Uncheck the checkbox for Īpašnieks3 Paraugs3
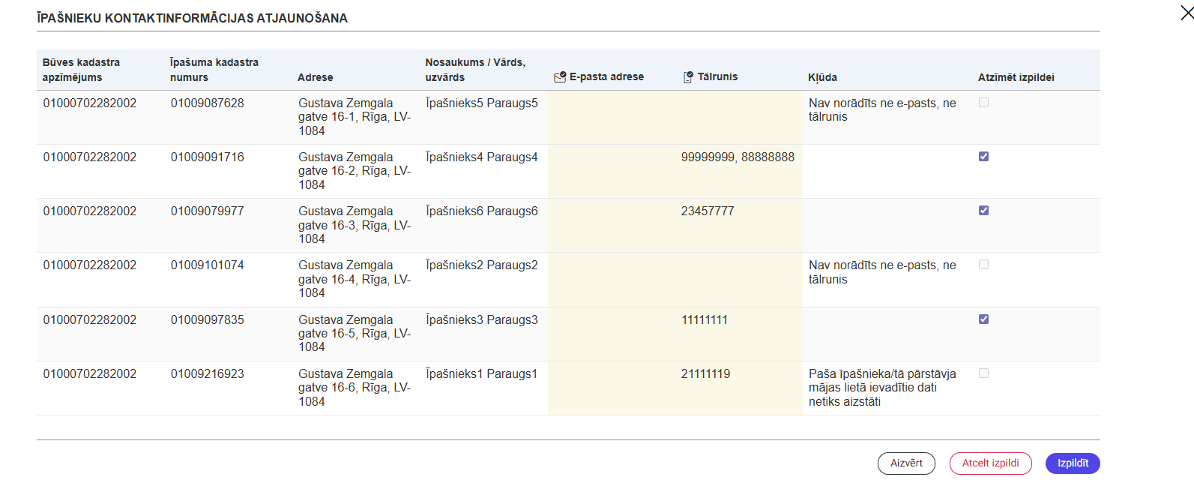Image resolution: width=1194 pixels, height=489 pixels. pos(983,319)
